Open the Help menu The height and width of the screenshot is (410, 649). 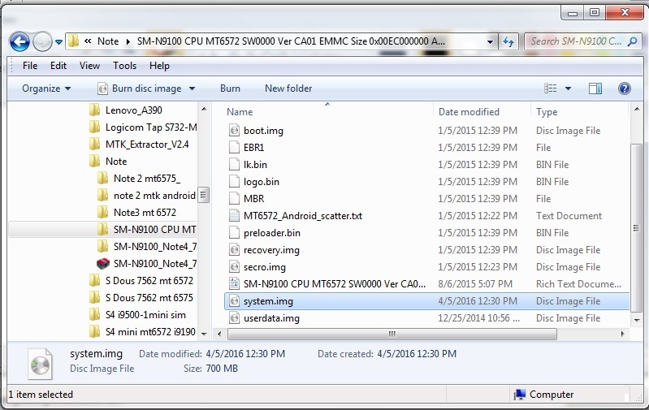coord(159,66)
